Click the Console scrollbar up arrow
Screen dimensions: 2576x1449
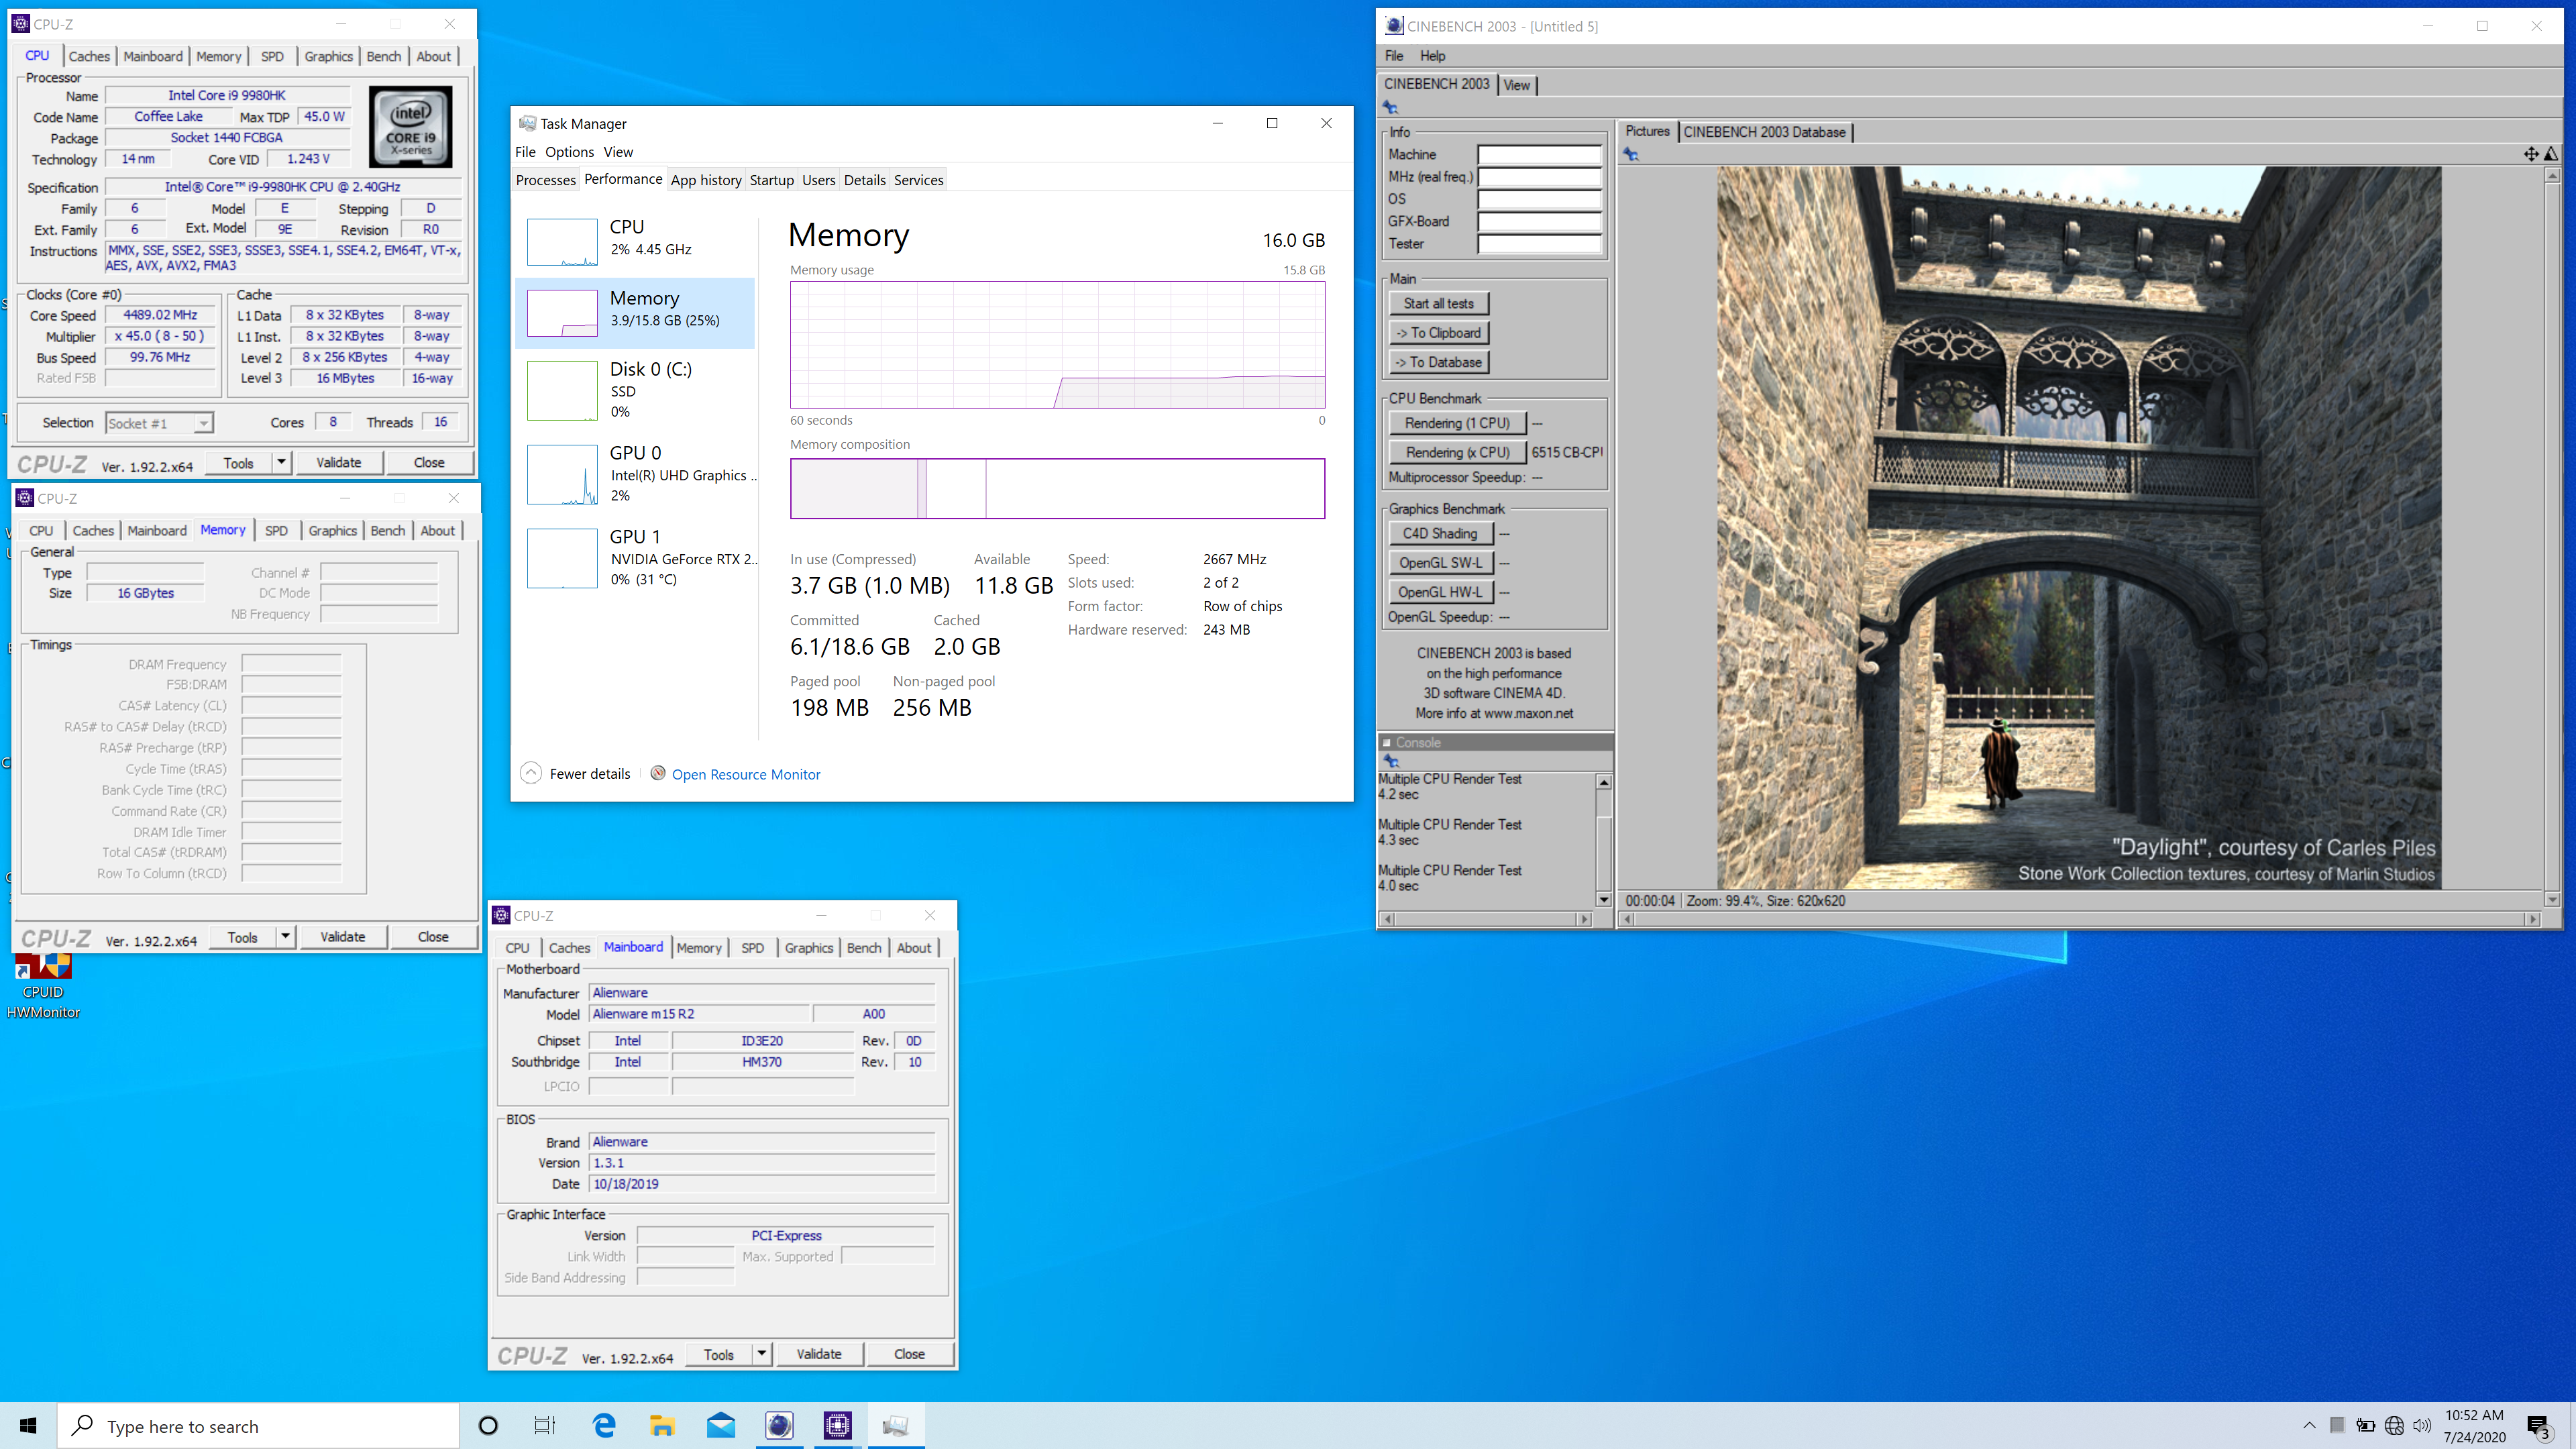pos(1604,782)
